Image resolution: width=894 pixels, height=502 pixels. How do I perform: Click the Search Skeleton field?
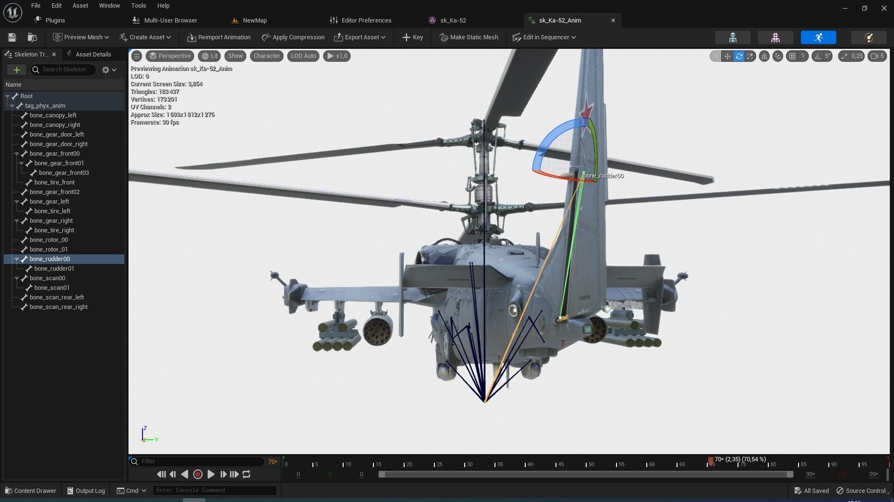[63, 70]
